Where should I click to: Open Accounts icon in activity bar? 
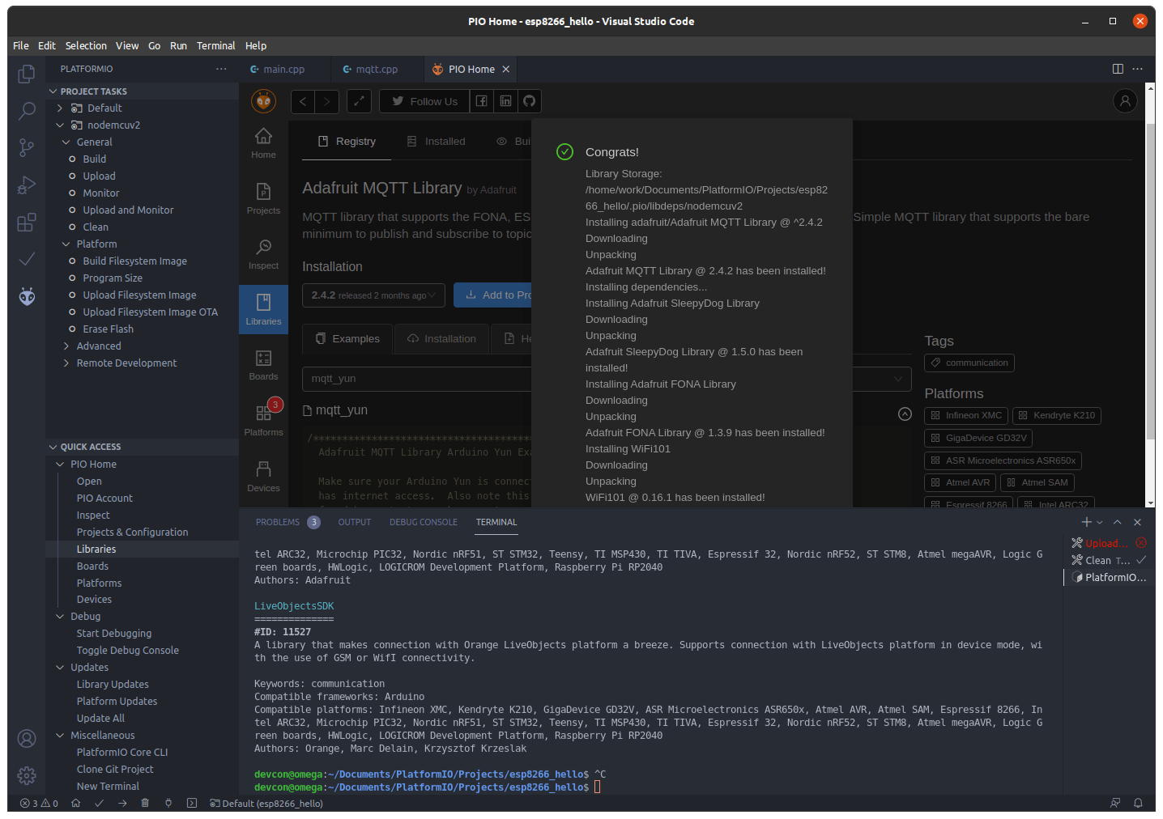(27, 738)
